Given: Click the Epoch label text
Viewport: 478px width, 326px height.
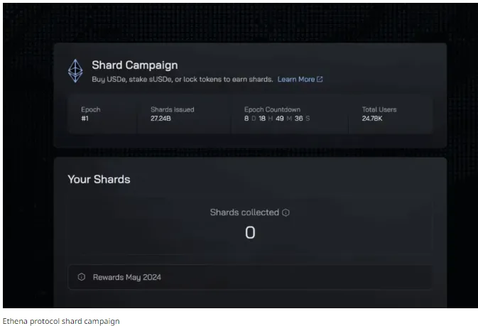Looking at the screenshot, I should 90,109.
